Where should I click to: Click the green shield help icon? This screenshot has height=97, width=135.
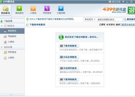[x=27, y=19]
